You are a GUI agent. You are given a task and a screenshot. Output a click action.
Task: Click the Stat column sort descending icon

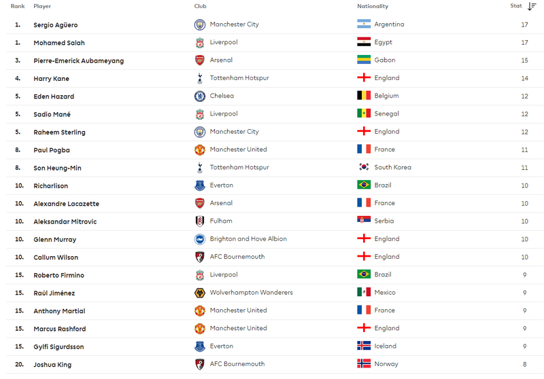532,6
